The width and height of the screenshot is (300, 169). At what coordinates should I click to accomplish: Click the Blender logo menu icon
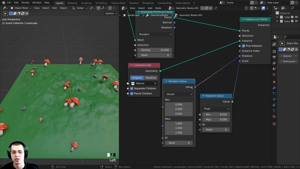click(x=3, y=3)
